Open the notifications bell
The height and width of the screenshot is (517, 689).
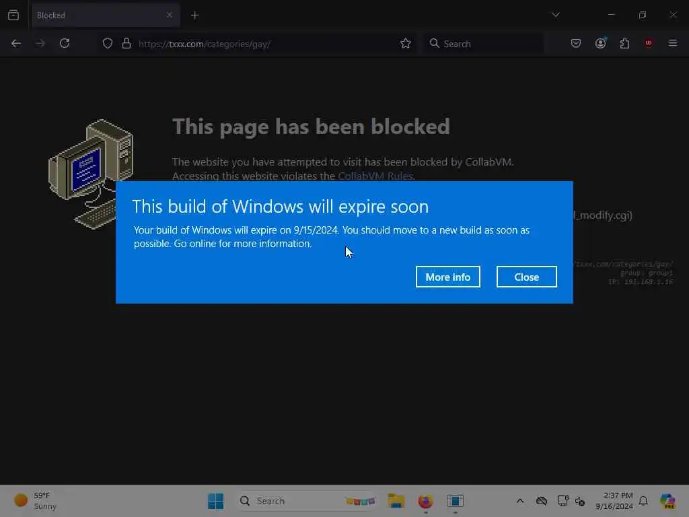643,501
